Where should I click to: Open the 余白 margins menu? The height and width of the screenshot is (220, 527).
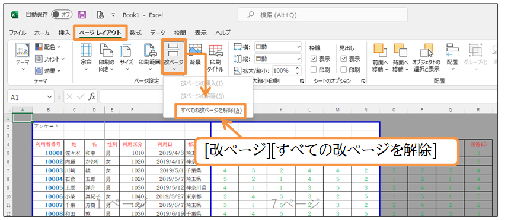tap(86, 57)
